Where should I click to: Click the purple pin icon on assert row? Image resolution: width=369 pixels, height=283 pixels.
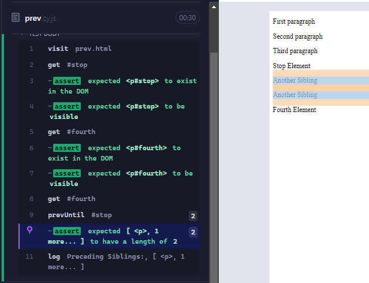(31, 230)
